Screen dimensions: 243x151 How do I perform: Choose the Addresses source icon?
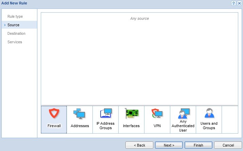point(80,119)
